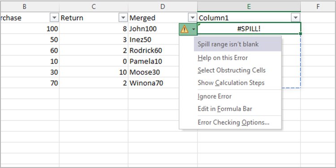Select the #SPILL! cell
Screen dimensions: 336x168
(249, 29)
